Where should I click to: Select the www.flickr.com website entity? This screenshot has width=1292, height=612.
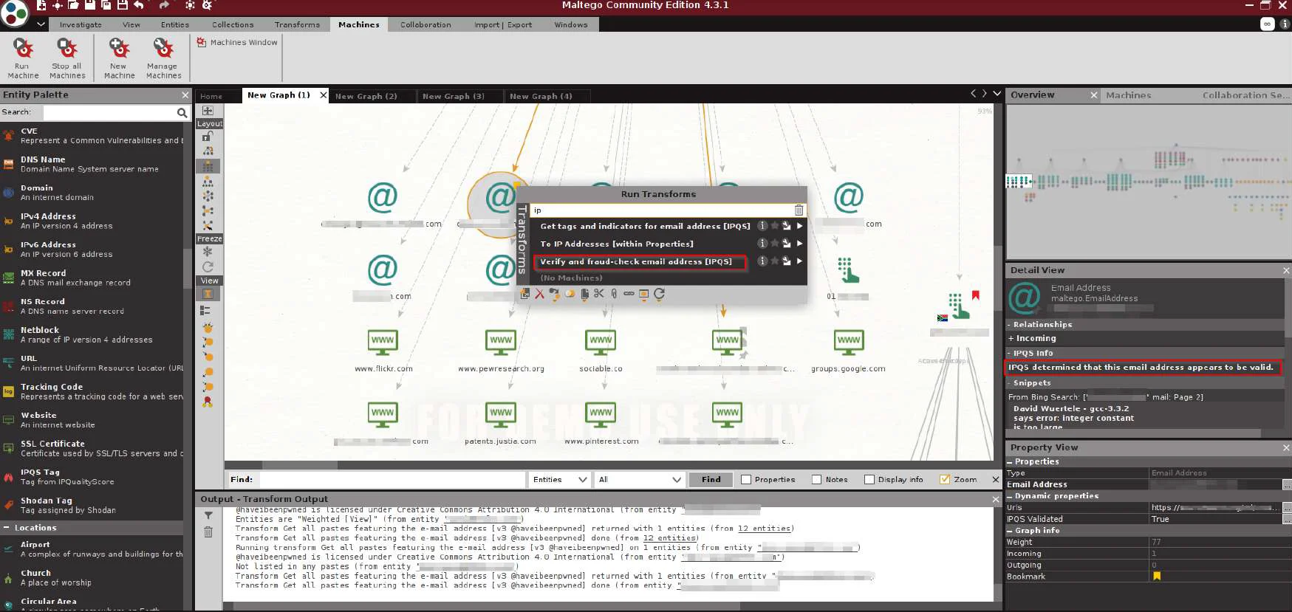pyautogui.click(x=383, y=350)
